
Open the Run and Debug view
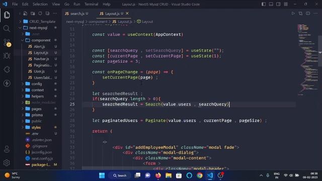pos(7,56)
